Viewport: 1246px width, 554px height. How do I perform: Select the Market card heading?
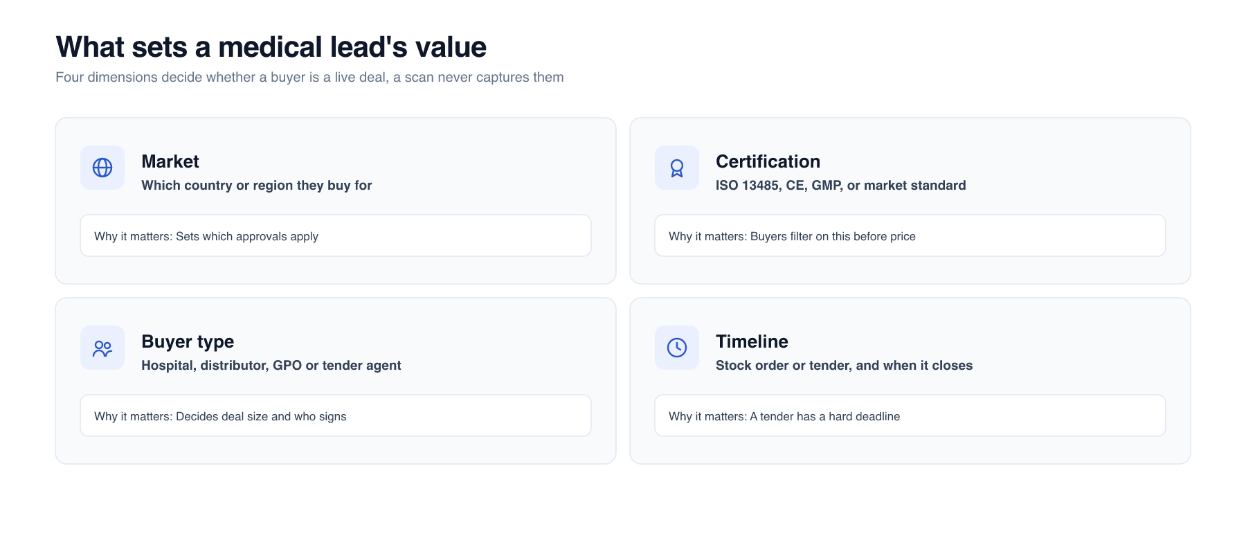point(170,161)
